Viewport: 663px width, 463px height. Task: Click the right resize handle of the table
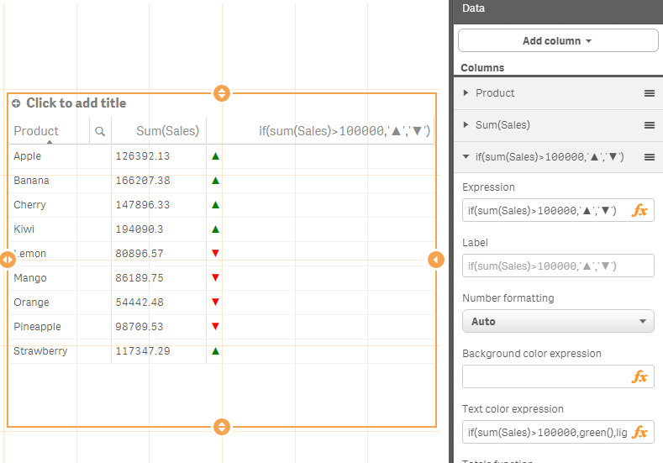435,260
